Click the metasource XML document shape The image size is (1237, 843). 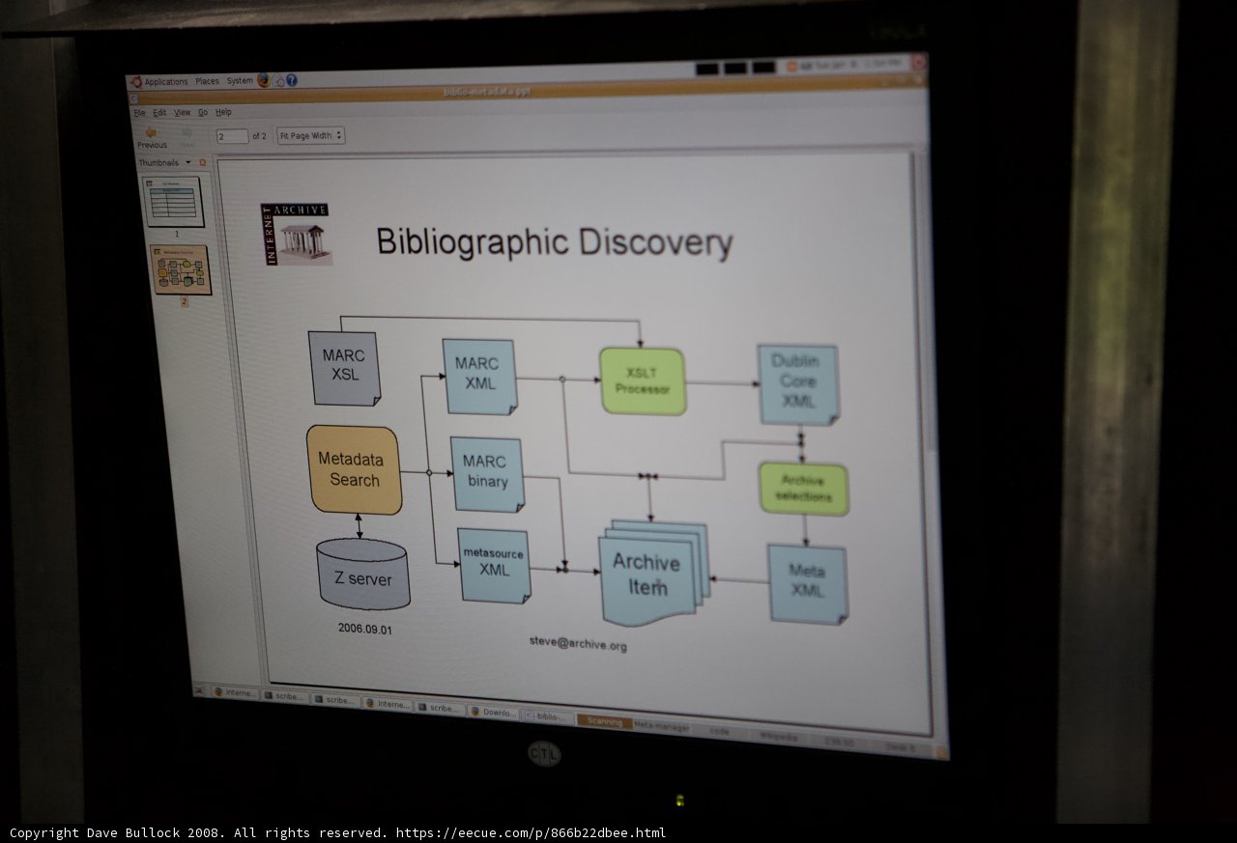pyautogui.click(x=494, y=566)
